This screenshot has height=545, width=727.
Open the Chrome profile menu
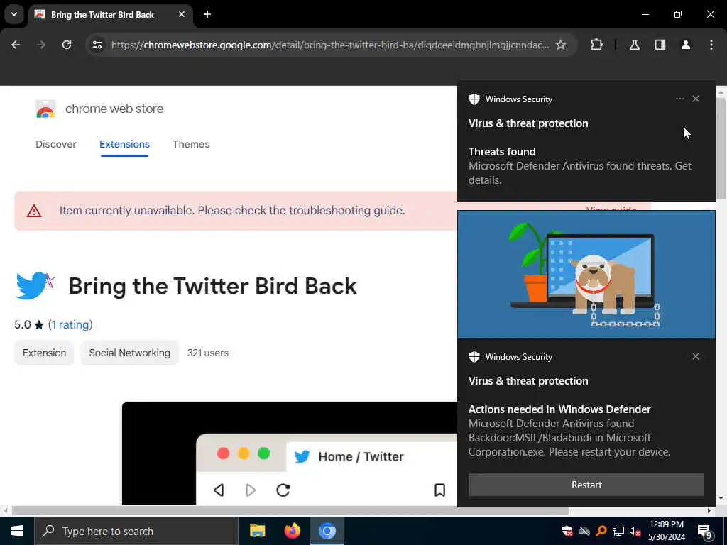coord(686,45)
